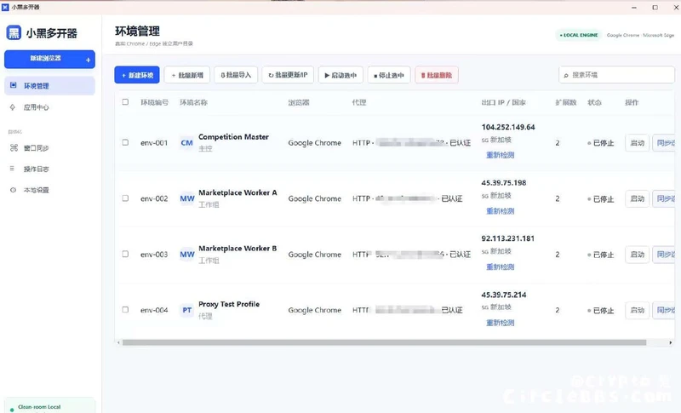
Task: Open 环境管理 in the sidebar
Action: pyautogui.click(x=49, y=85)
